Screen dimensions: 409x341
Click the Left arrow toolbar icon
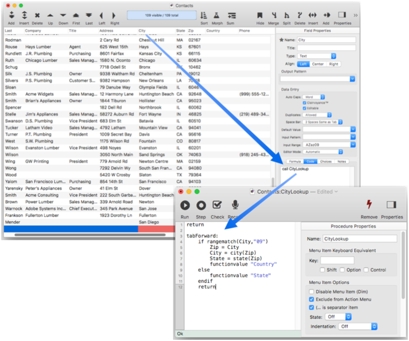[101, 16]
